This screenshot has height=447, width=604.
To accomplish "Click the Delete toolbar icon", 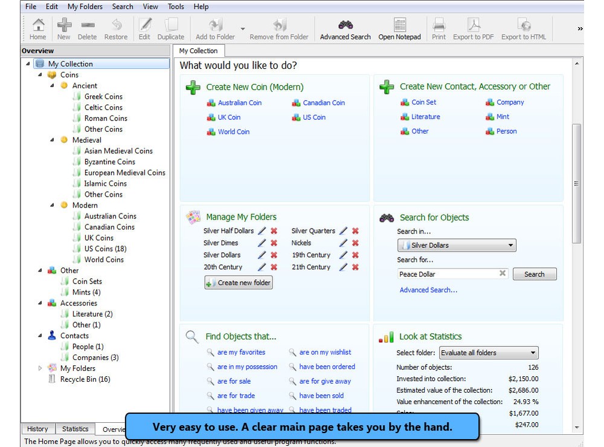I will (x=87, y=28).
